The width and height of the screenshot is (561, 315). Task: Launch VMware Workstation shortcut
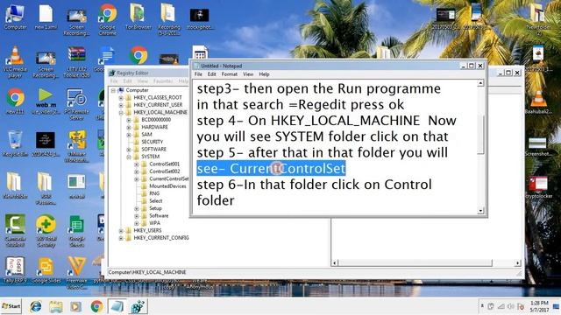coord(76,146)
